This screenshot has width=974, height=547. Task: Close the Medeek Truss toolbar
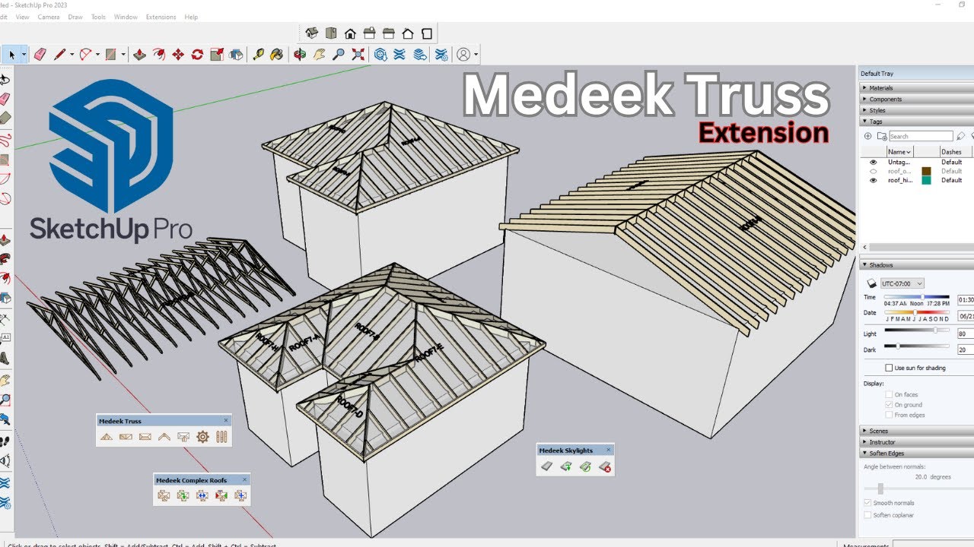click(x=225, y=420)
